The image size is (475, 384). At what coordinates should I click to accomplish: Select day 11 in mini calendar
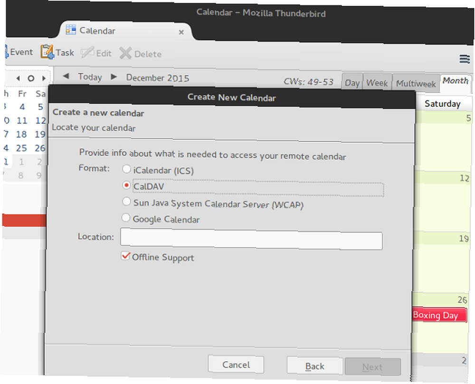(22, 121)
